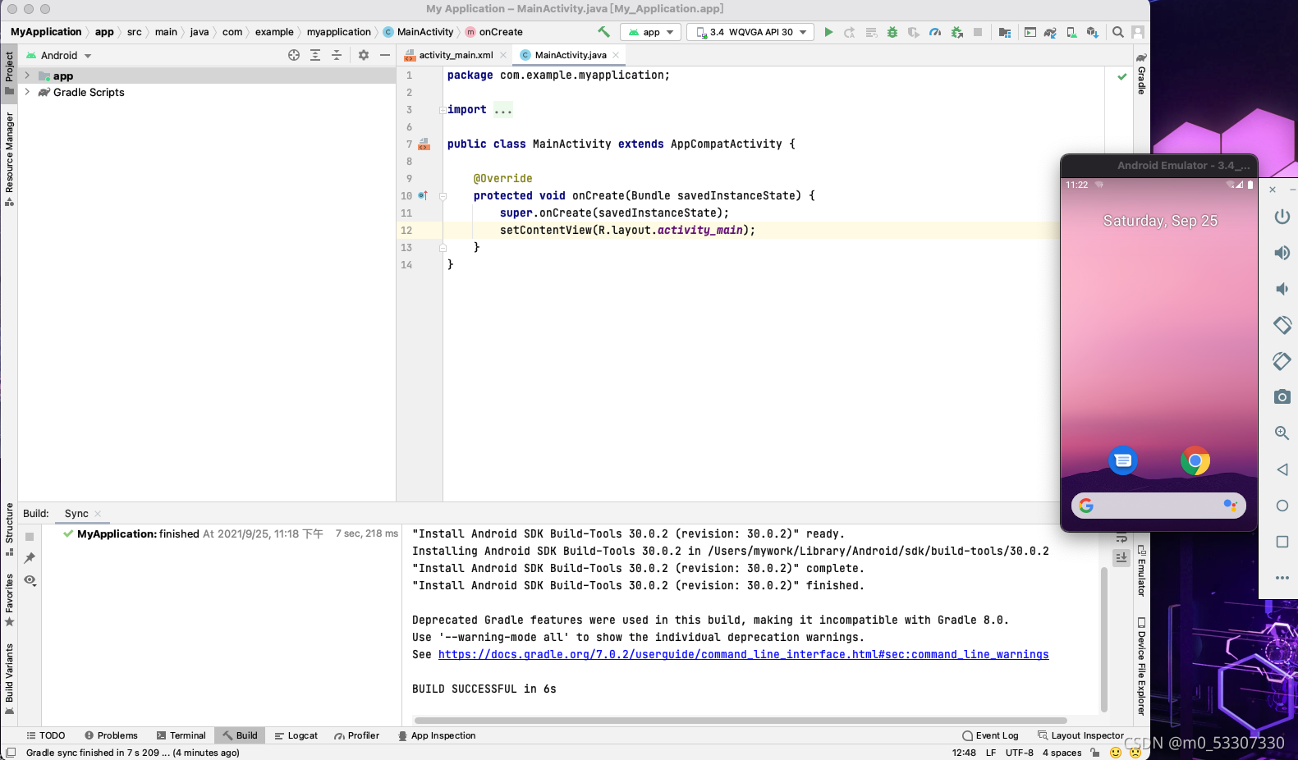Tap emulator Home circle button
1298x760 pixels.
click(1282, 506)
